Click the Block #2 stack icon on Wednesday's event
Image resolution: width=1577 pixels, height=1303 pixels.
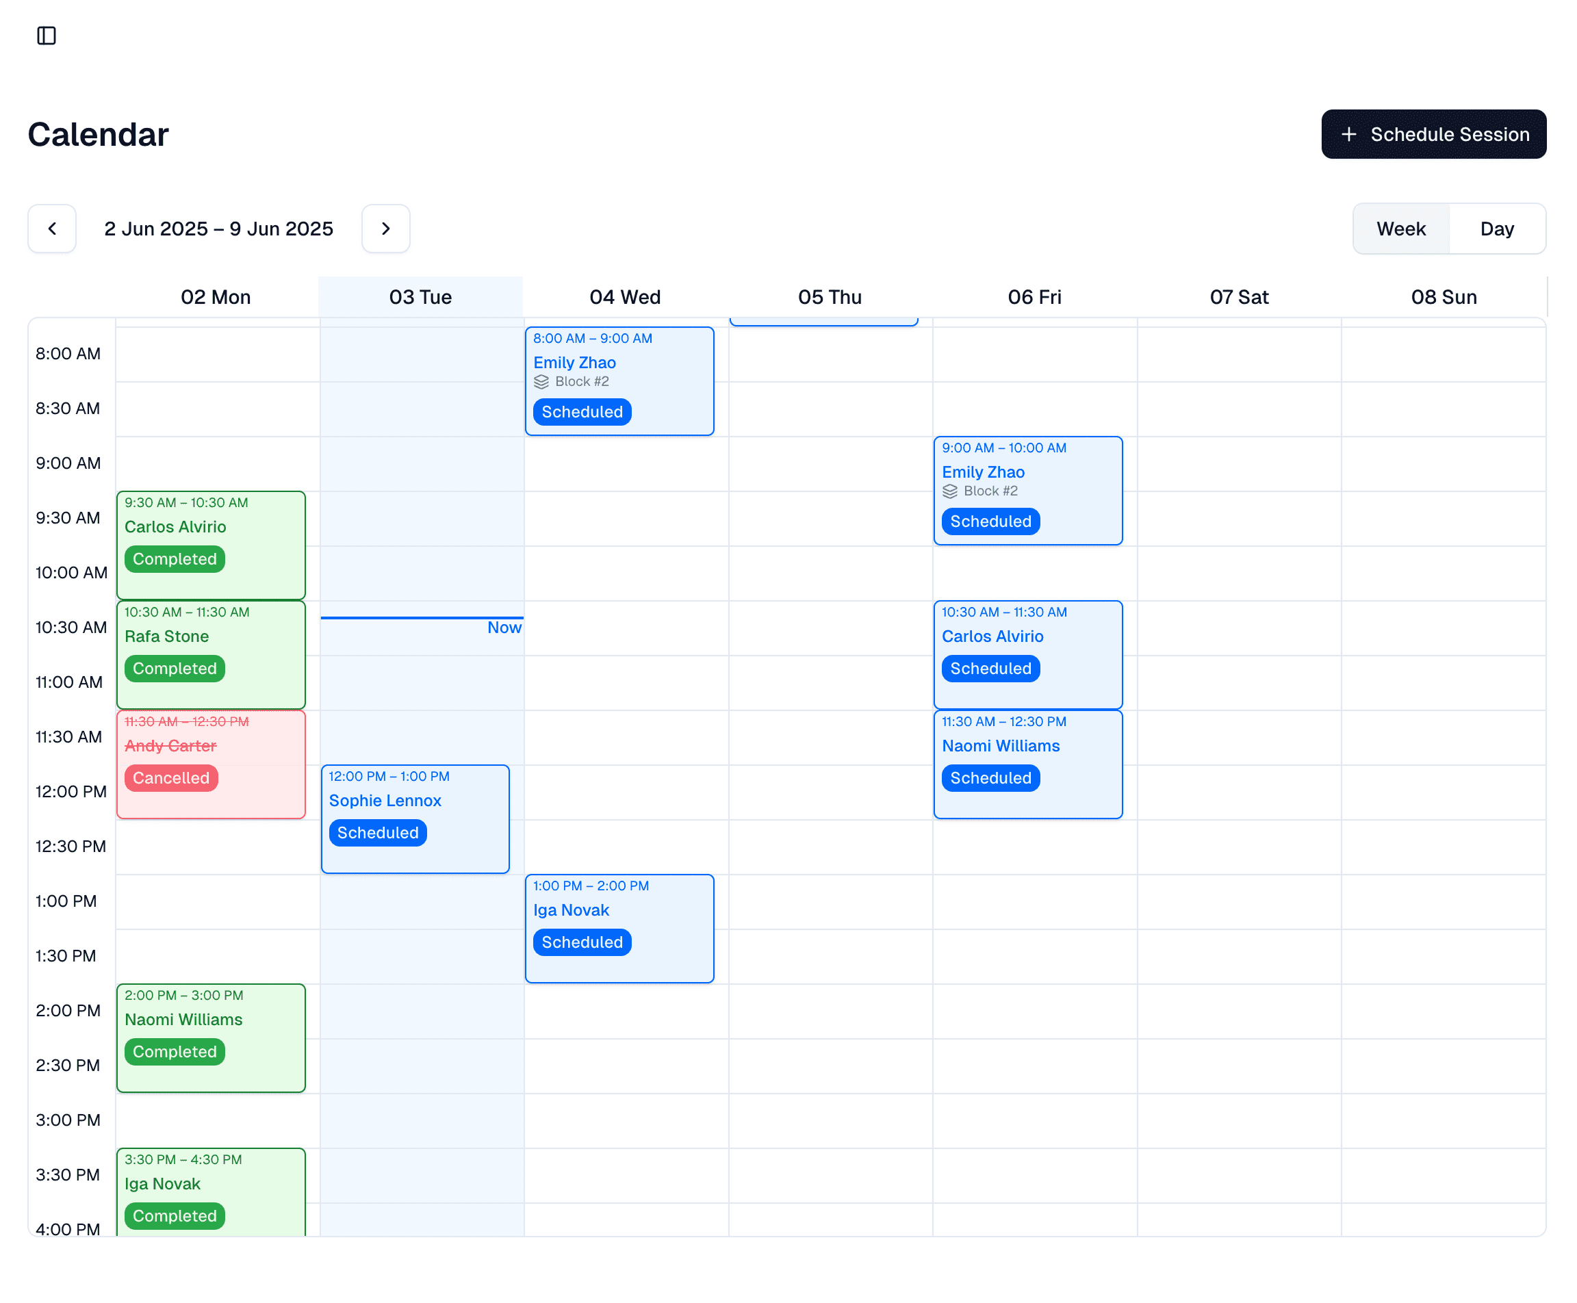coord(542,381)
